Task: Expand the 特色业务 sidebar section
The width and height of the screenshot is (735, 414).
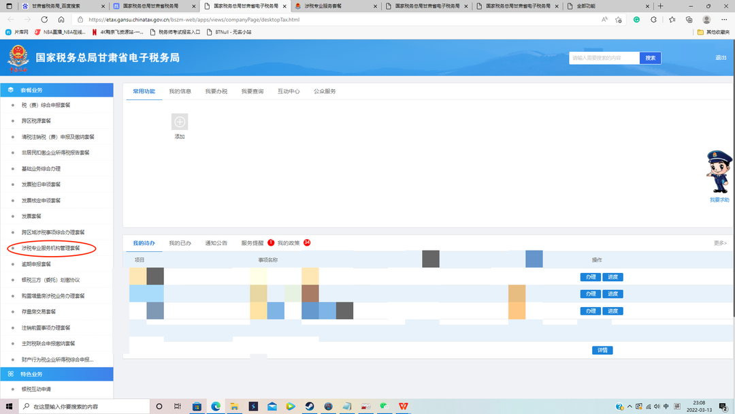Action: [56, 374]
